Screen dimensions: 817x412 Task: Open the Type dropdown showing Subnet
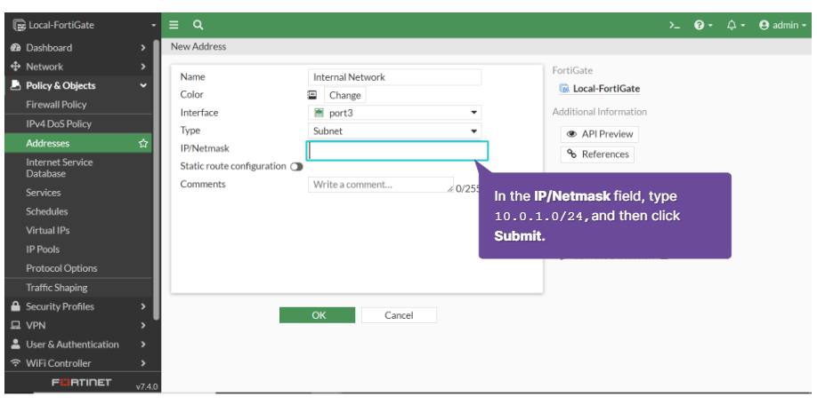[x=394, y=131]
